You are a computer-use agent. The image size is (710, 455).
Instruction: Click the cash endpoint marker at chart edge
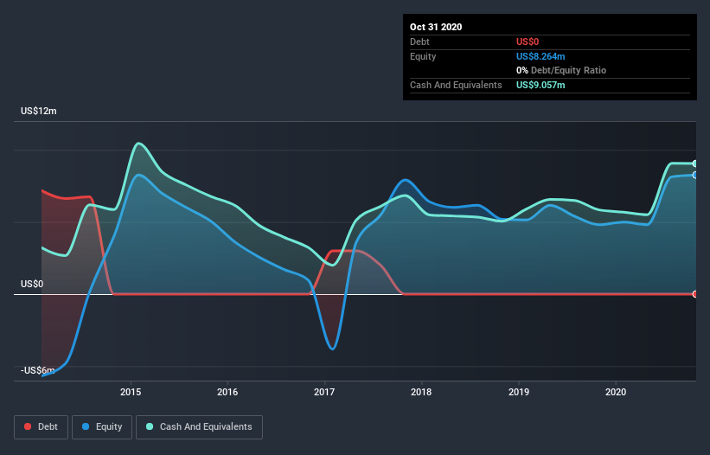(695, 163)
